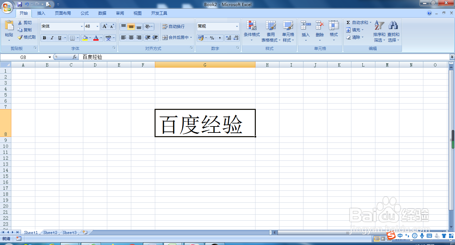Click the borders icon in font group
This screenshot has width=455, height=245.
73,38
